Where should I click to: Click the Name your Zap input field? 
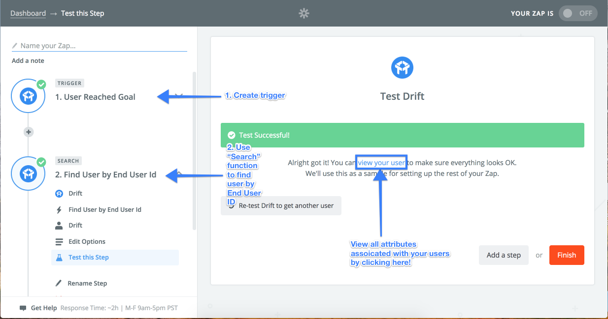pos(100,46)
